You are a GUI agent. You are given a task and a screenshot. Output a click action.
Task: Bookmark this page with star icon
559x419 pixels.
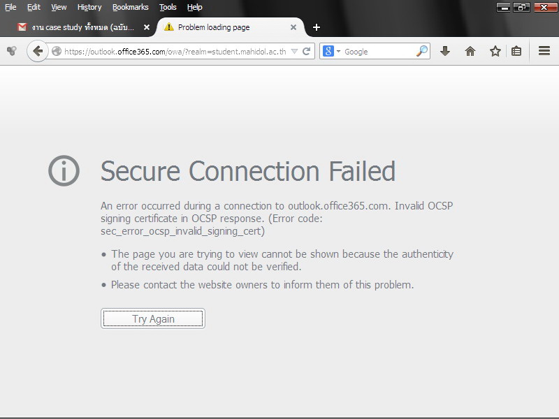click(495, 51)
